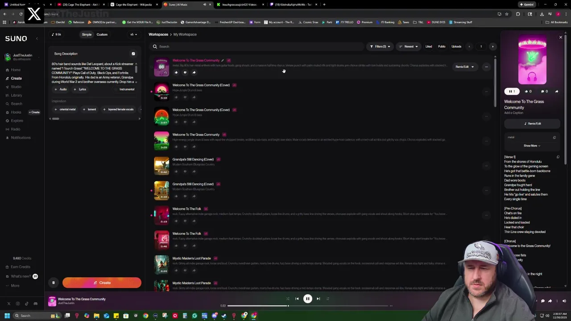Toggle the Uploads filter

tap(456, 46)
